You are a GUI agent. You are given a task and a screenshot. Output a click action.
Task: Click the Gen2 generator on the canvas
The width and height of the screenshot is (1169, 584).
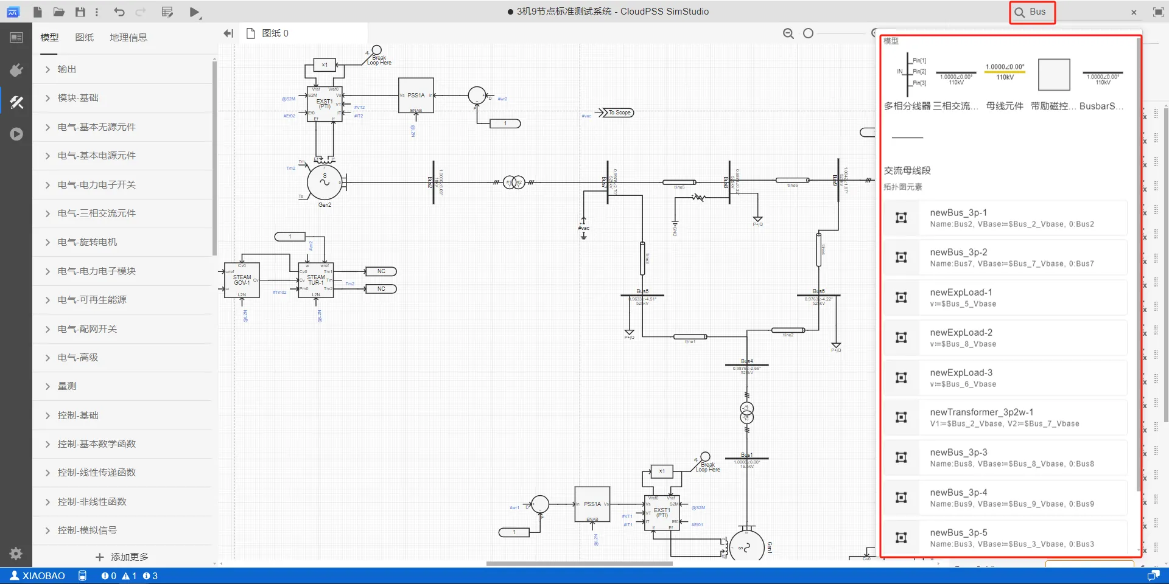point(325,182)
